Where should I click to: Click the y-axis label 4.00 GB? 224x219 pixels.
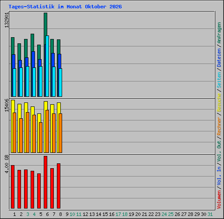[7, 164]
